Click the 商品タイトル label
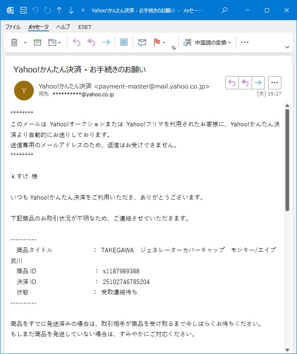Viewport: 297px width, 354px height. click(35, 250)
